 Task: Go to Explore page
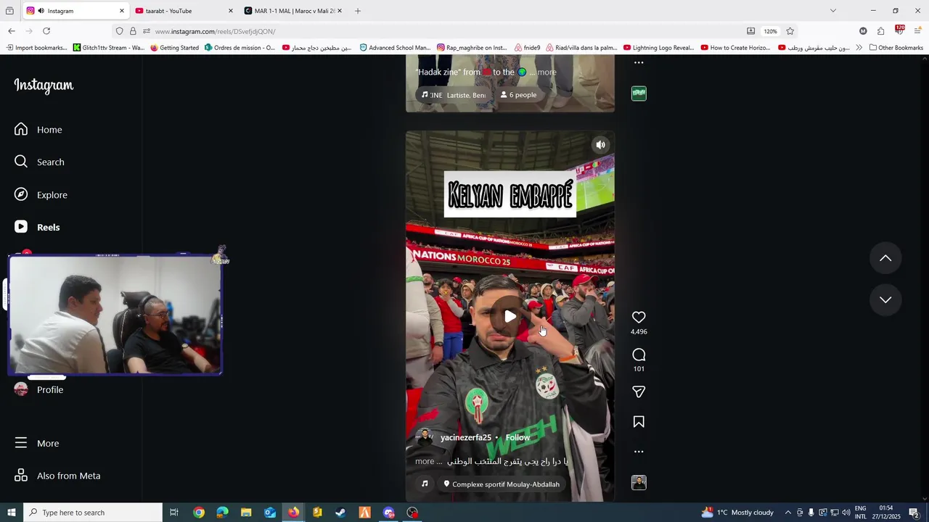41,195
